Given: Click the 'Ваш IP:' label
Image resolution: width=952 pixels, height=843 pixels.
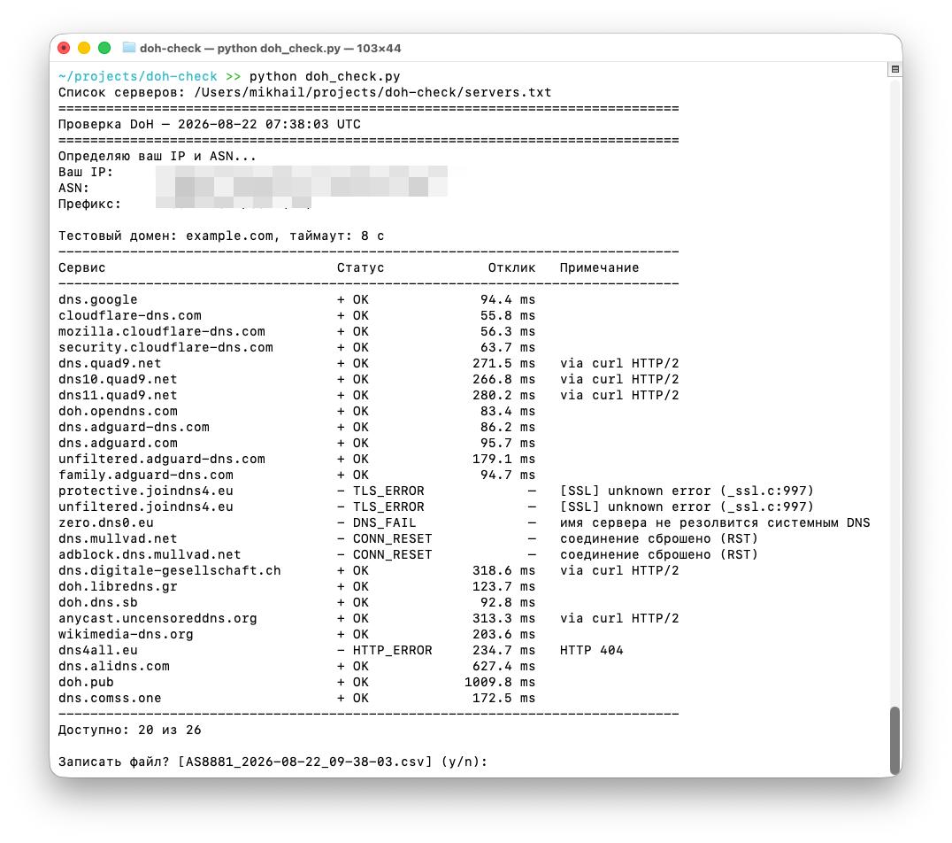Looking at the screenshot, I should tap(86, 172).
